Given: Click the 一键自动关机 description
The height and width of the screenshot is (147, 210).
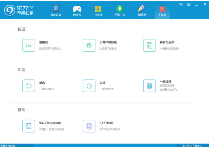Looking at the screenshot, I should 107,89.
